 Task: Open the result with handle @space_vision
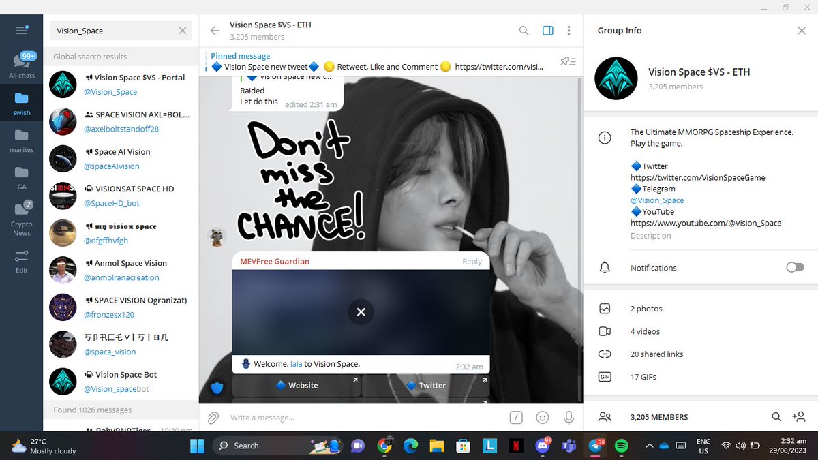coord(121,343)
